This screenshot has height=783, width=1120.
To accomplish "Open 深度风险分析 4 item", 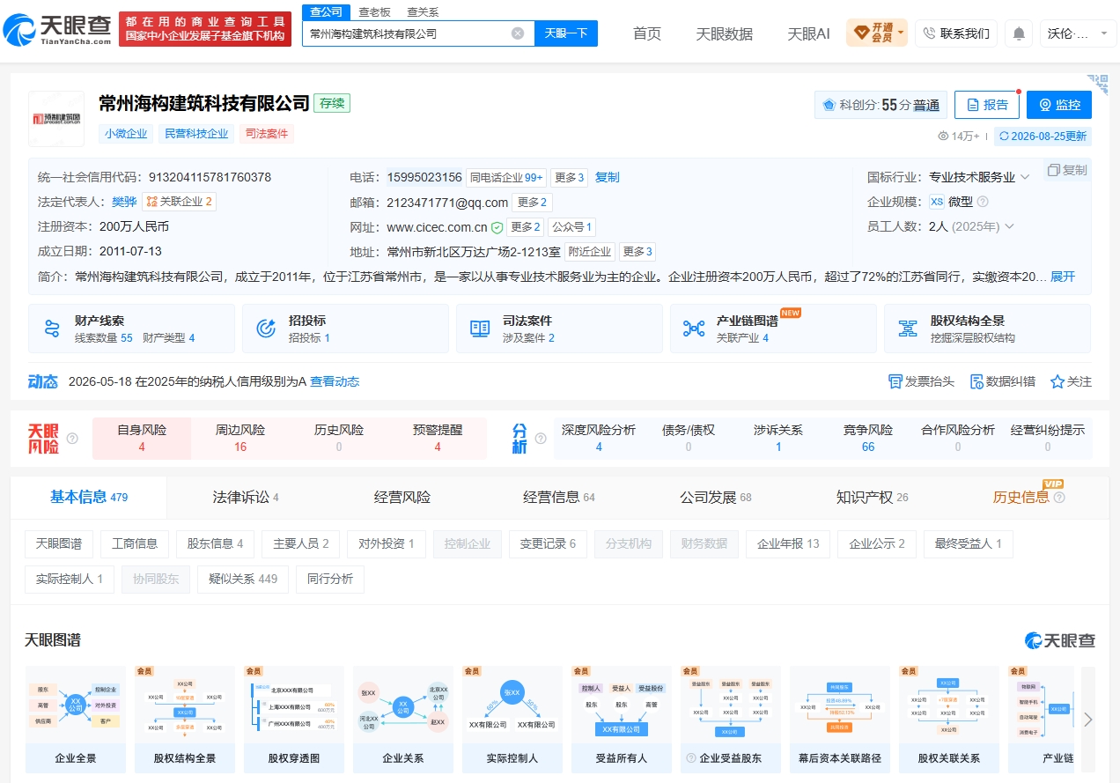I will pyautogui.click(x=599, y=438).
